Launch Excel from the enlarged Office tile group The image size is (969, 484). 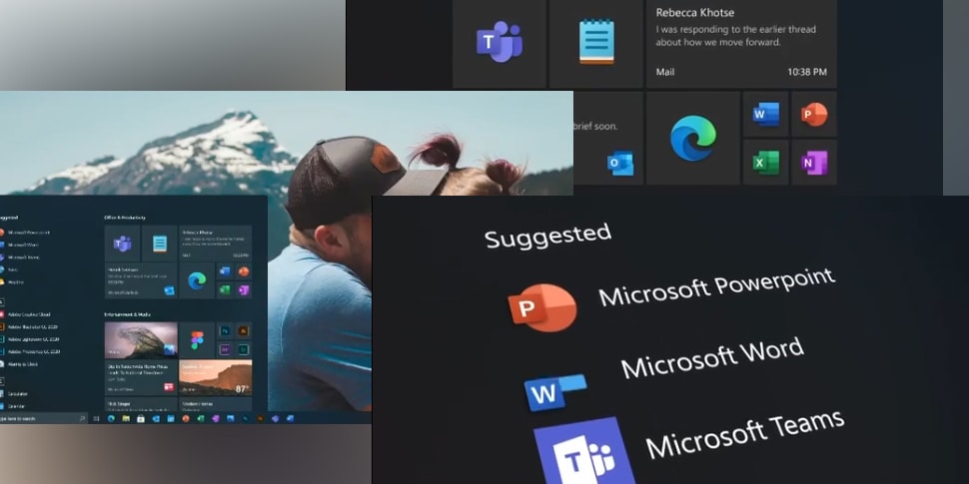point(765,163)
